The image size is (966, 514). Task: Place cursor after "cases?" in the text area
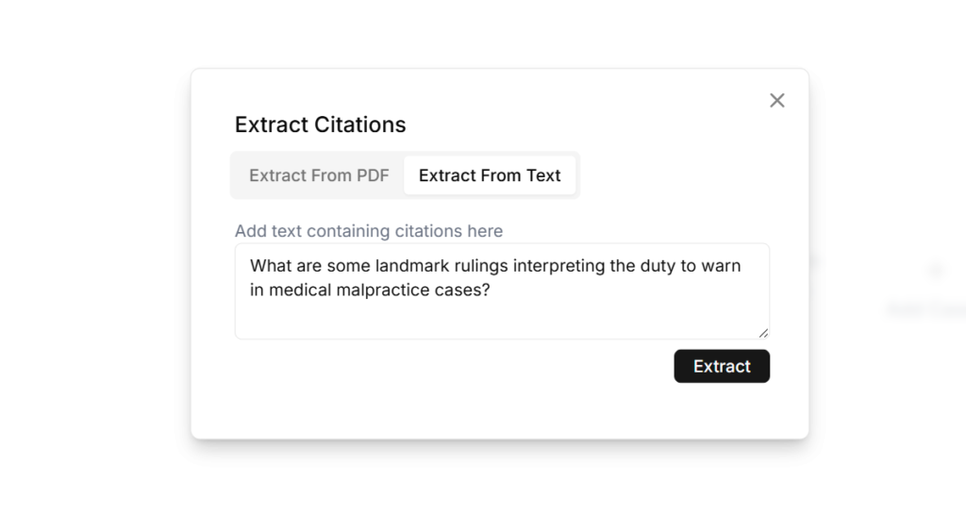(x=491, y=290)
